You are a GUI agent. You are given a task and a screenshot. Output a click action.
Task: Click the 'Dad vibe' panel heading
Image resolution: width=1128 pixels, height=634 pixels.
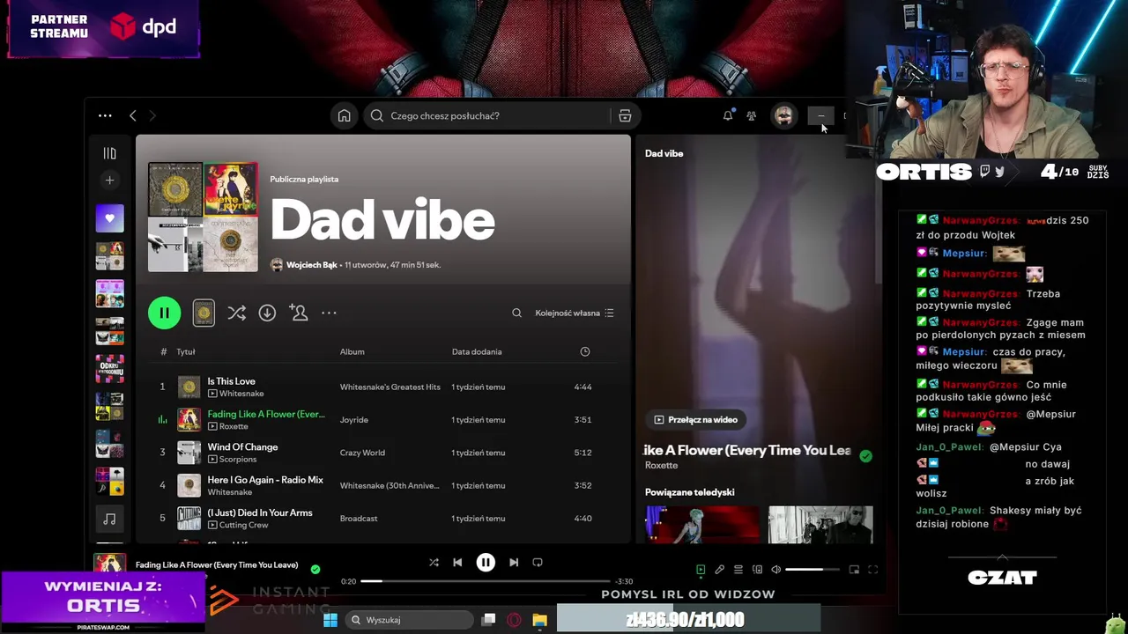click(664, 153)
